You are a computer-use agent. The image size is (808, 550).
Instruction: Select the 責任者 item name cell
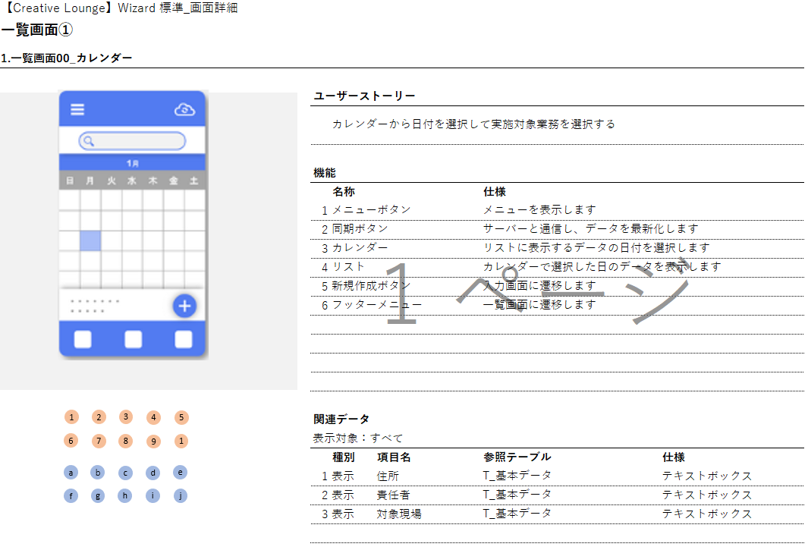point(393,495)
